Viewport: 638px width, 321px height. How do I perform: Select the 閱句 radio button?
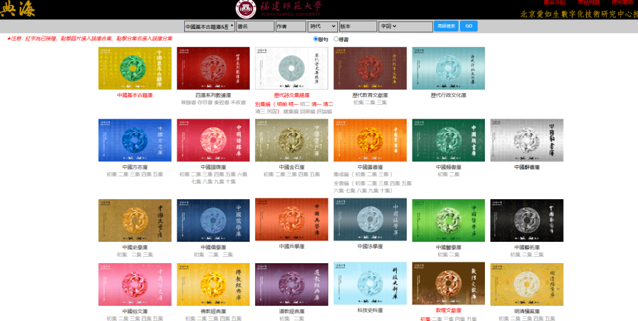tap(315, 39)
